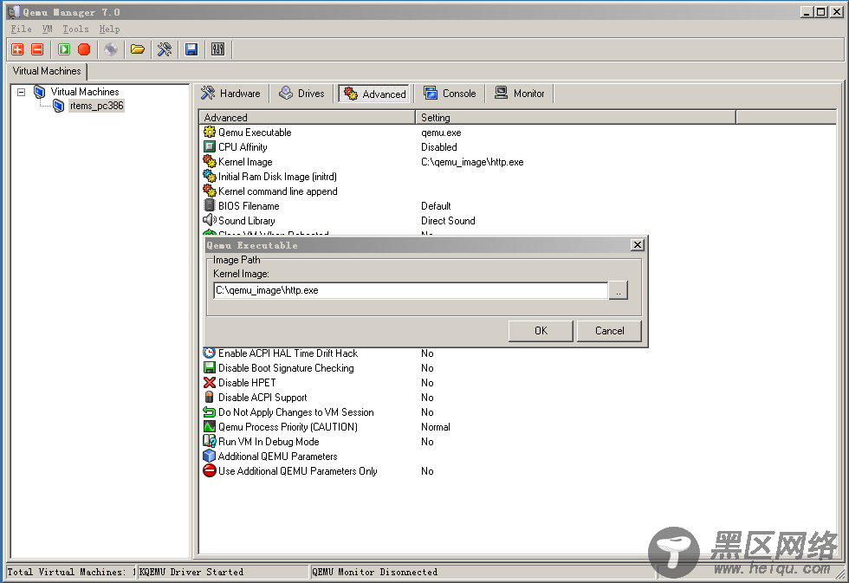Stop the VM with the red stop icon
849x583 pixels.
point(84,49)
